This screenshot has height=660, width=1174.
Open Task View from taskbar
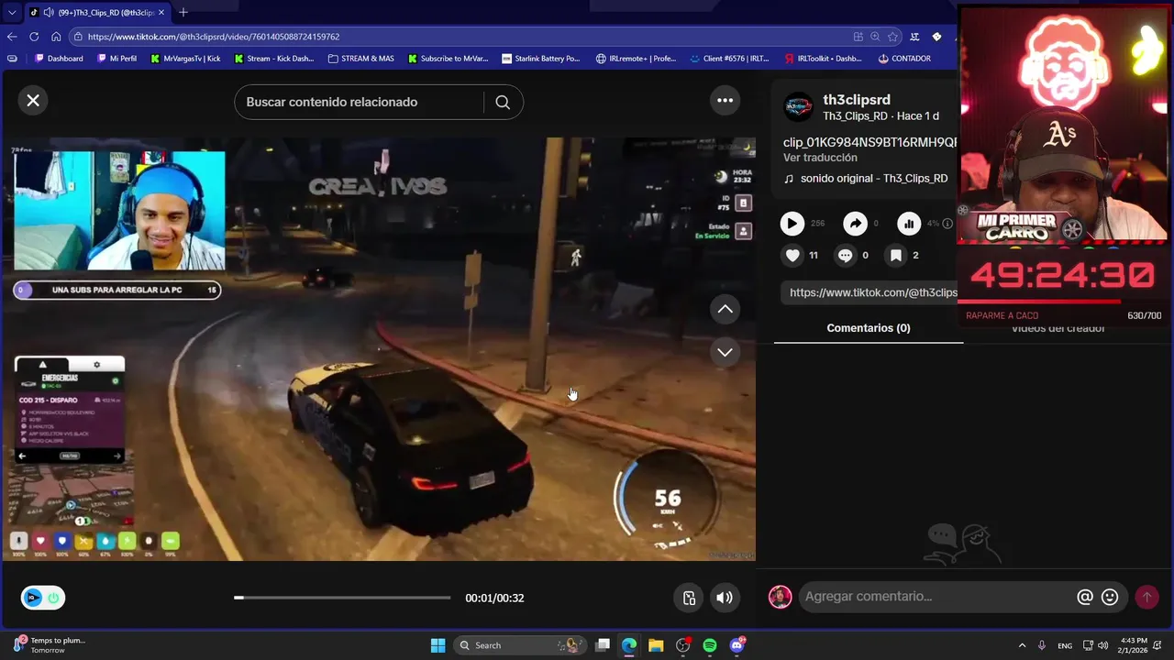pos(603,645)
